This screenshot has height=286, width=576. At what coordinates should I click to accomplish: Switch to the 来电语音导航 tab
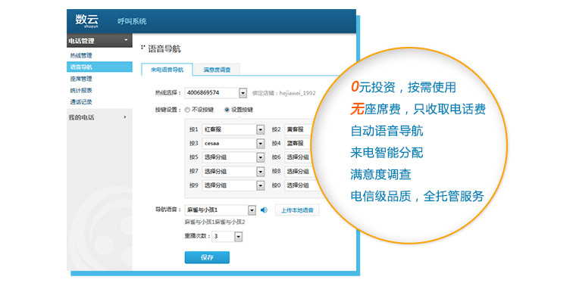[x=167, y=70]
